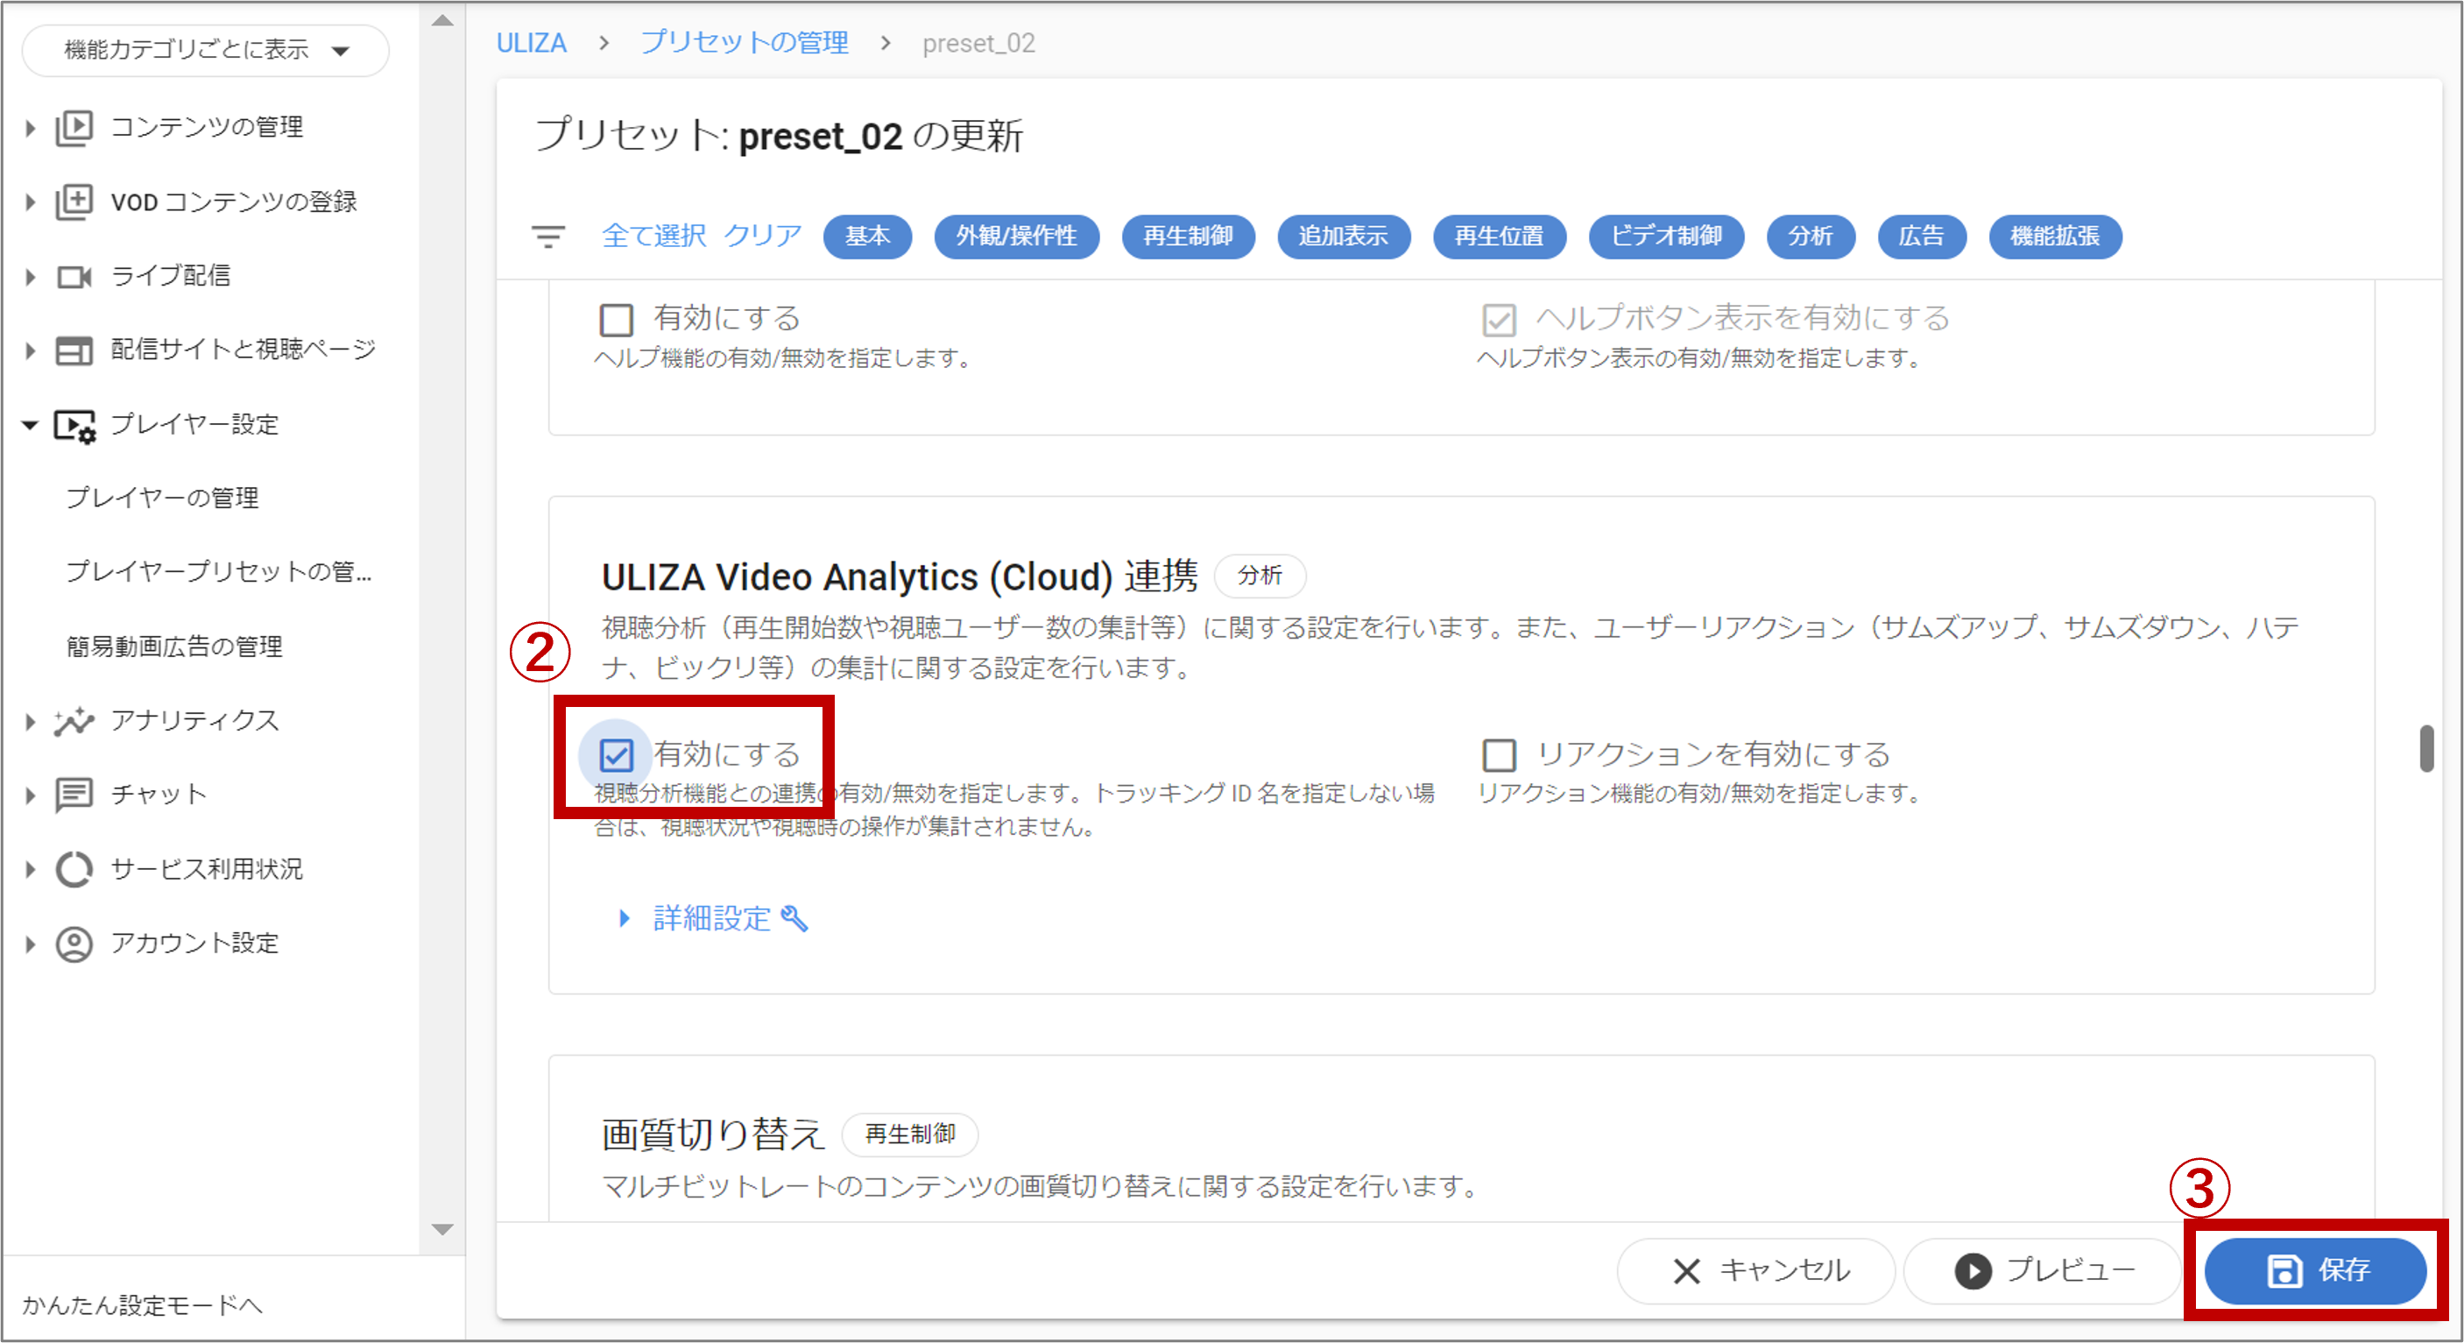This screenshot has height=1343, width=2464.
Task: Click the プレビュー button
Action: 2044,1270
